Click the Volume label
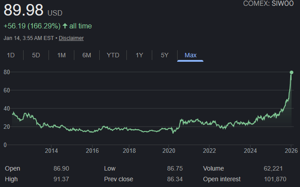 coord(214,168)
